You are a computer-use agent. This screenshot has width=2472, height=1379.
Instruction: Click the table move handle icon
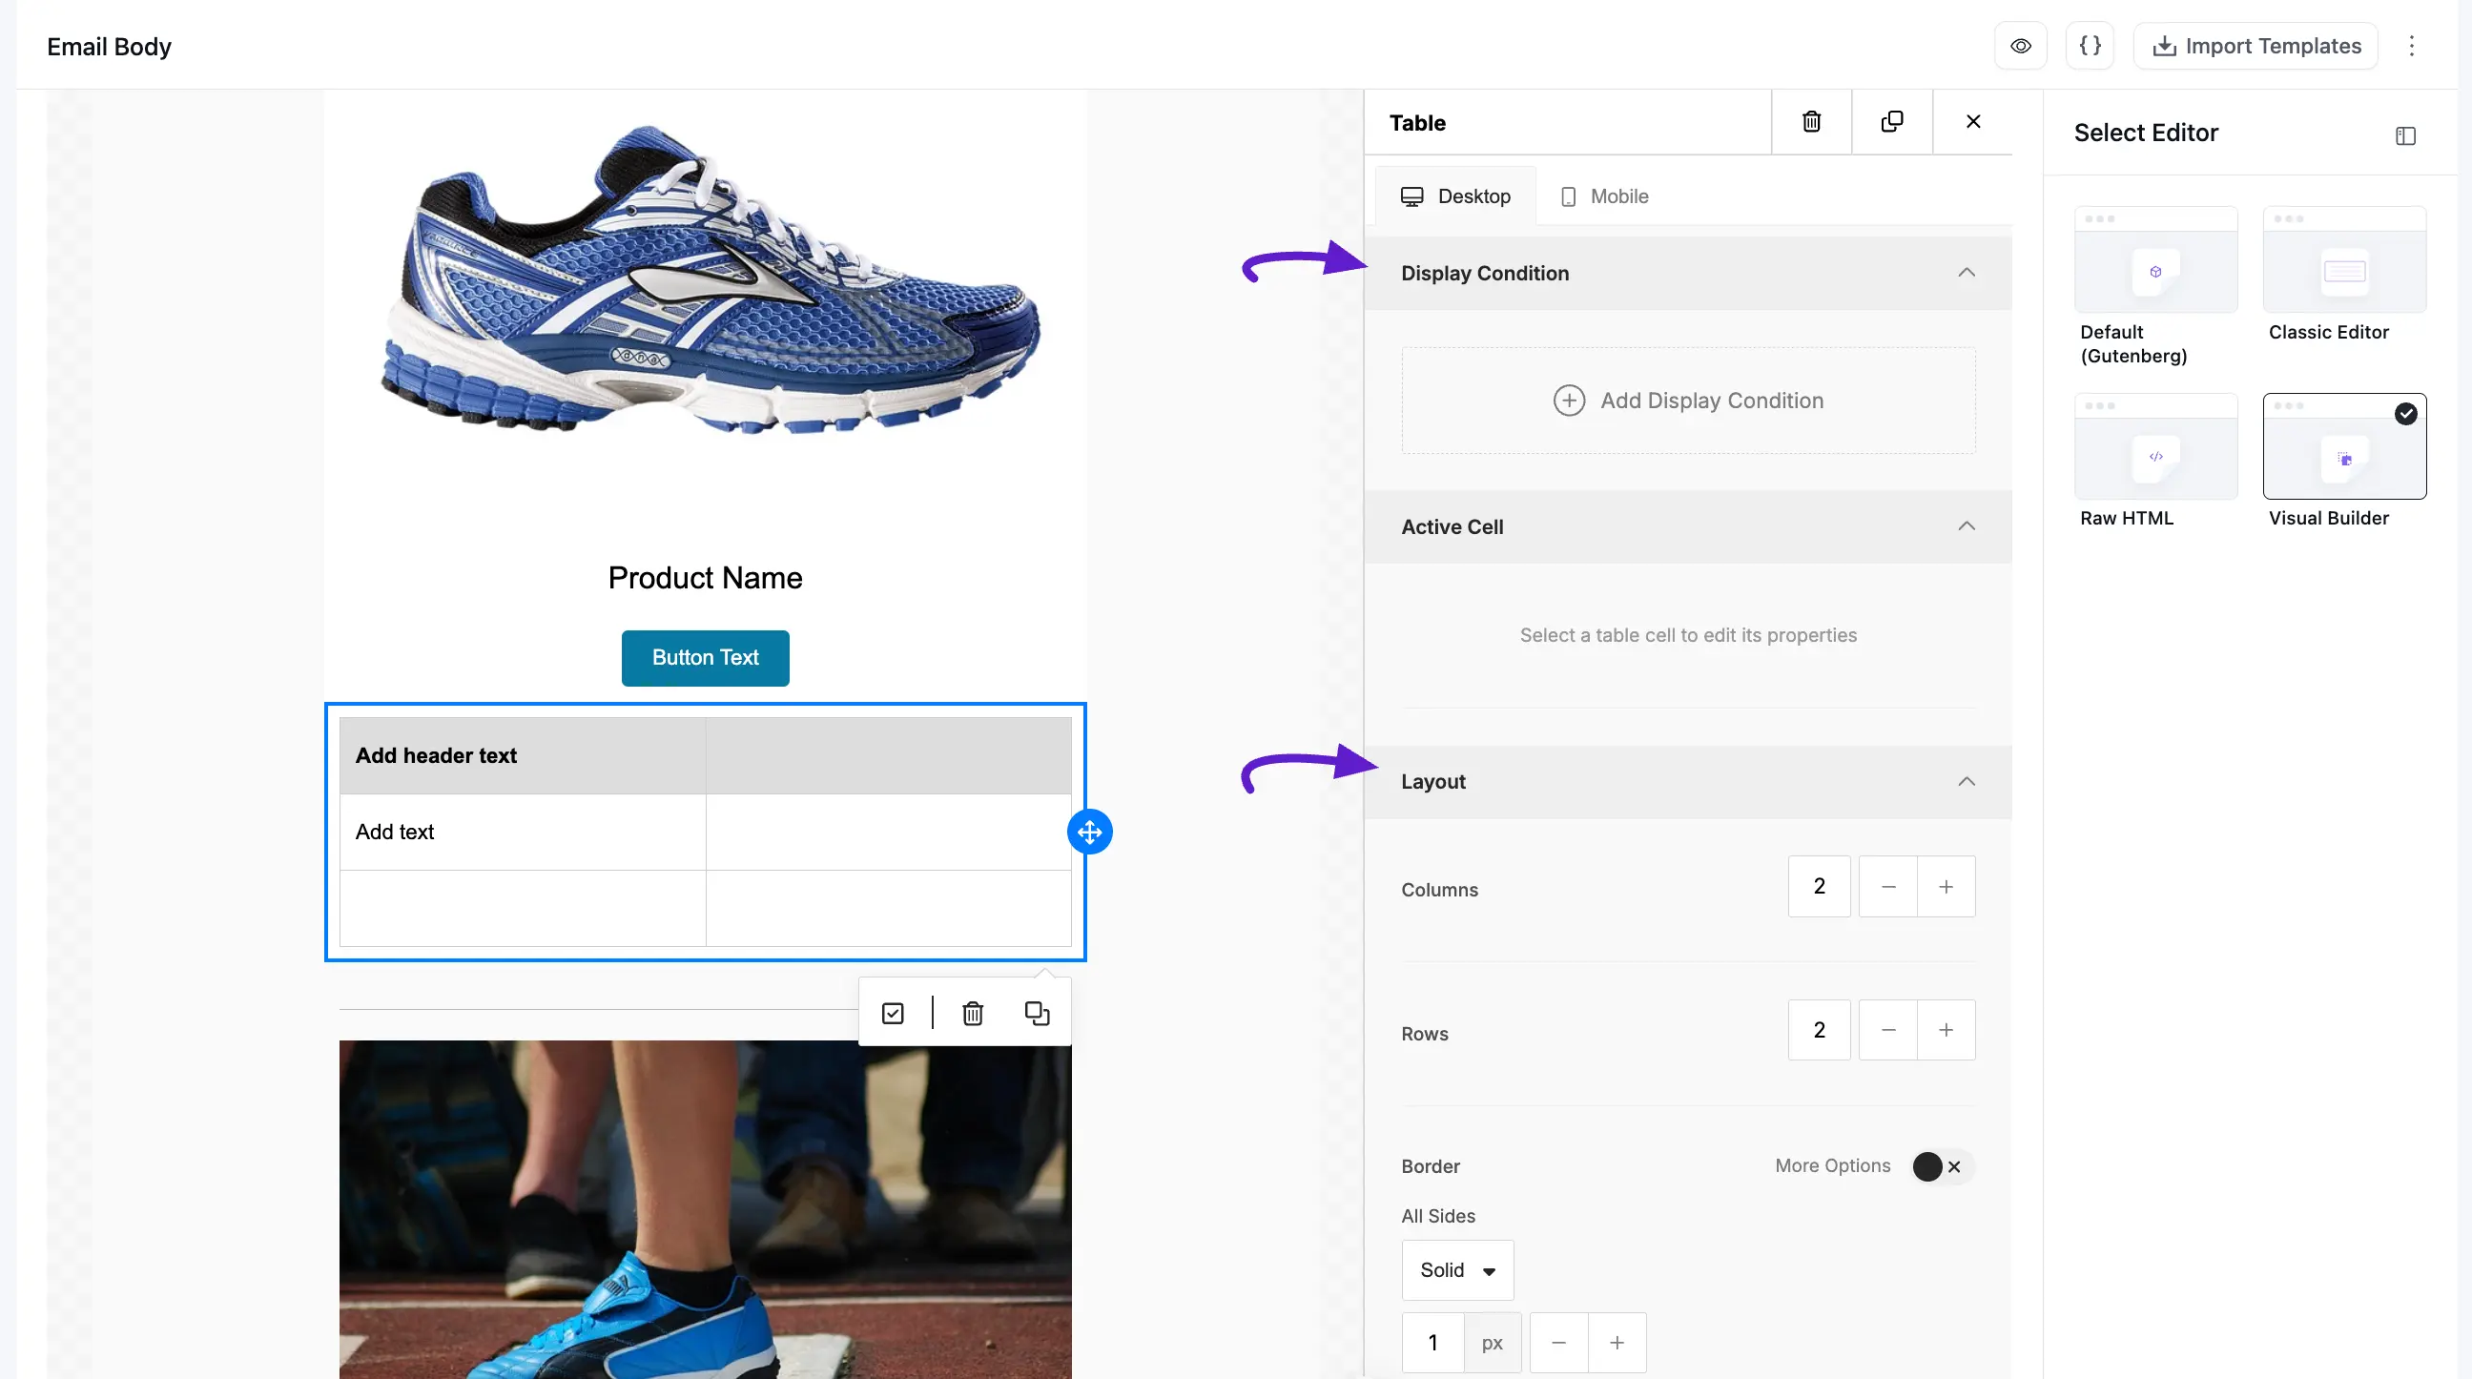[x=1090, y=832]
